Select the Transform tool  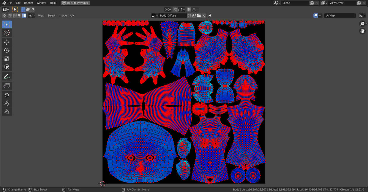click(7, 67)
